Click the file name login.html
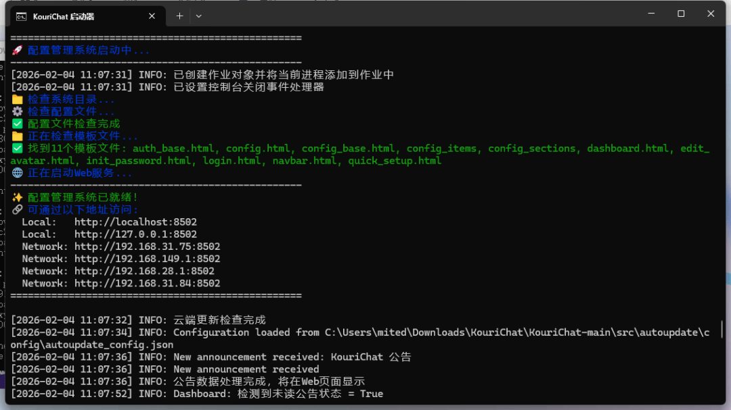This screenshot has height=410, width=731. click(231, 161)
